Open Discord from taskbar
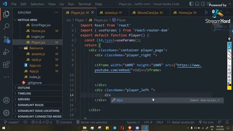The height and width of the screenshot is (131, 233). (137, 128)
